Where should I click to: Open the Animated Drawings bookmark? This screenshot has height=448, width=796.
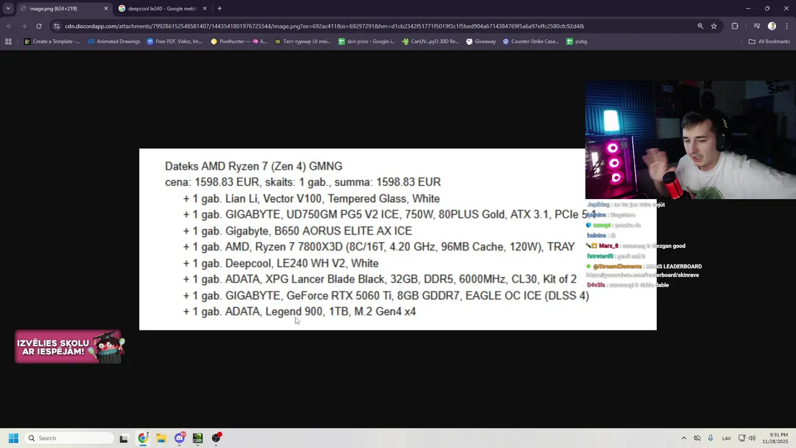coord(114,42)
